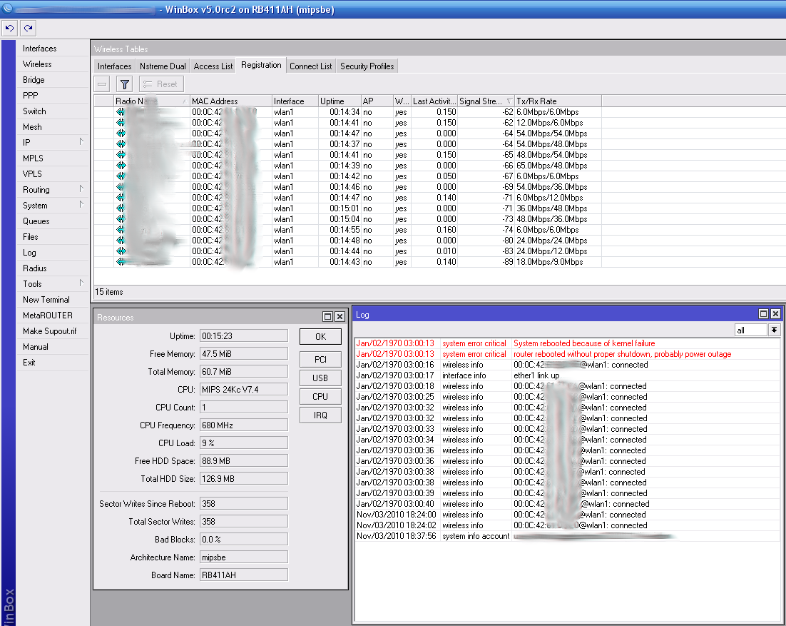Expand the IP submenu in the sidebar
The image size is (786, 626).
pos(81,142)
